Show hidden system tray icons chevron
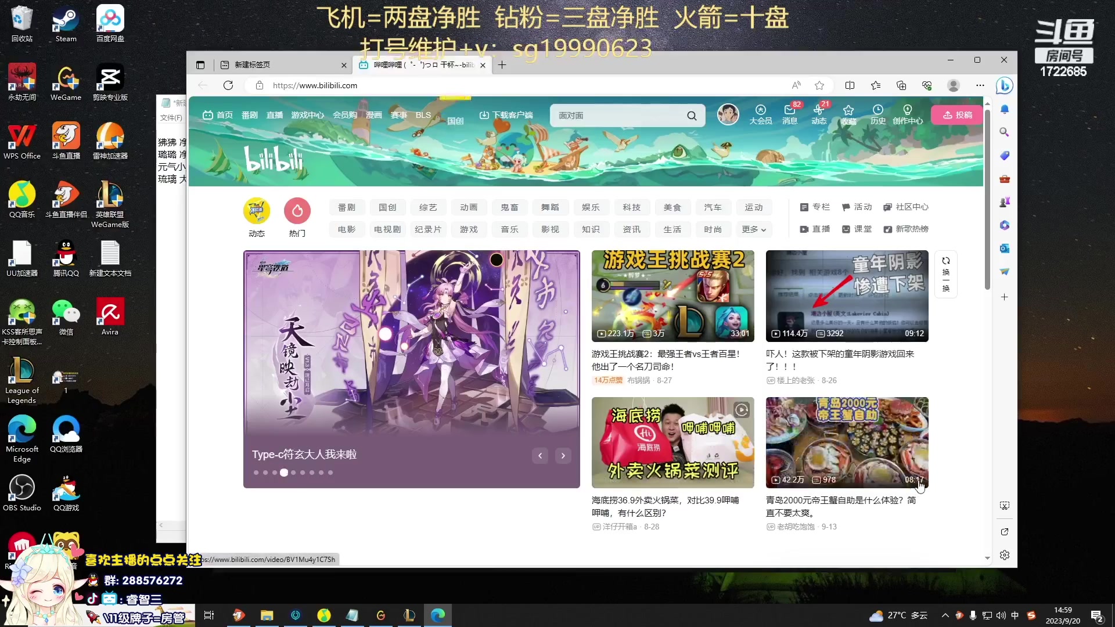 tap(945, 615)
